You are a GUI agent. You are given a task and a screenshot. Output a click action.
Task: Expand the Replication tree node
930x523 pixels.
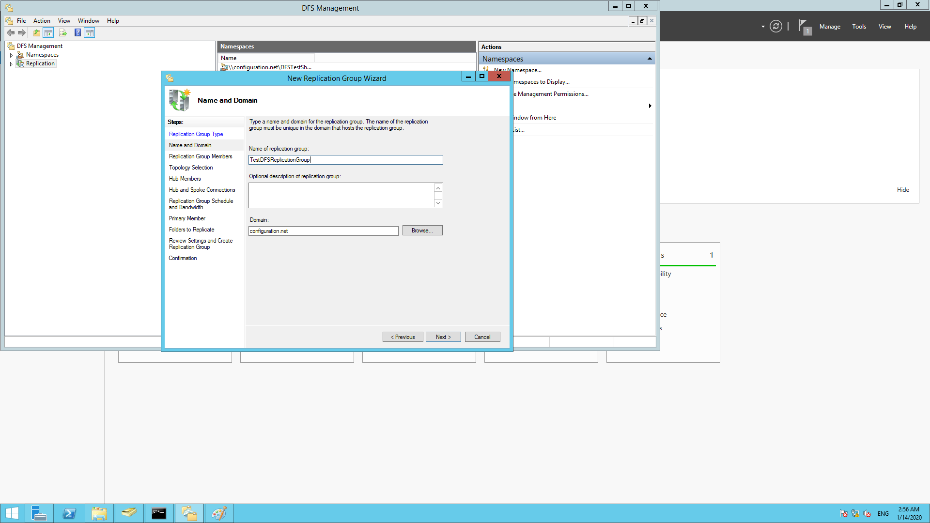[11, 64]
